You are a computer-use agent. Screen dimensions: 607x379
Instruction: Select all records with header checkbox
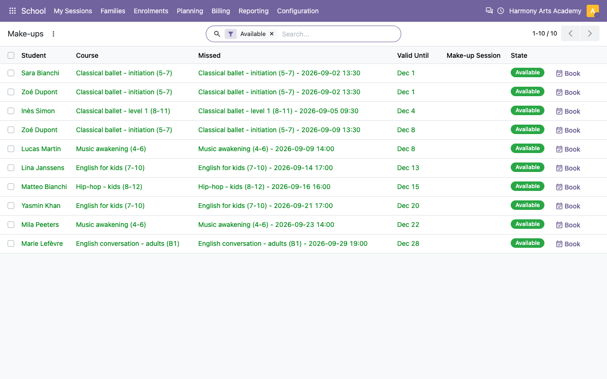[11, 55]
